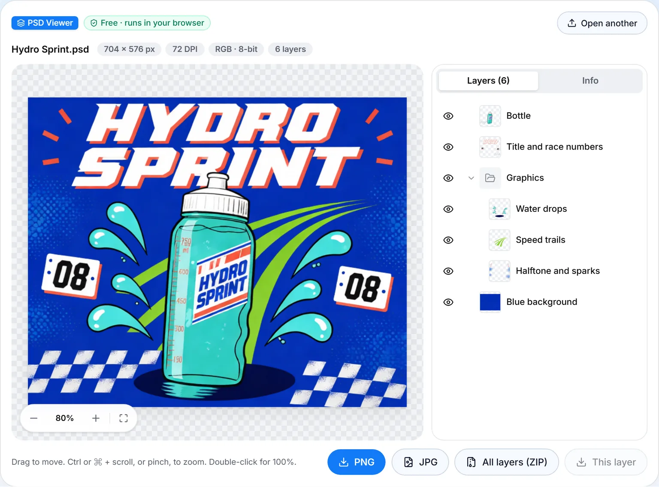Zoom out with the minus icon
659x487 pixels.
(34, 418)
